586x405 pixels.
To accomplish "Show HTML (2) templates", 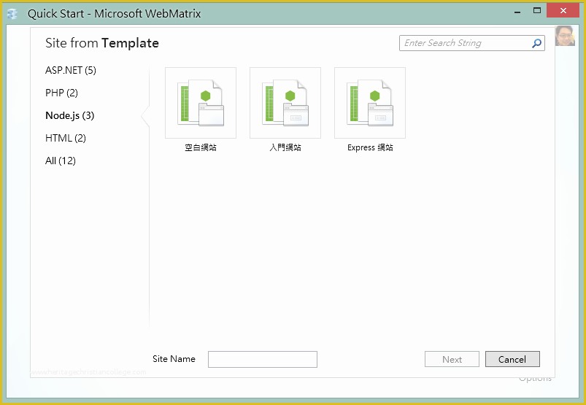I will (66, 138).
